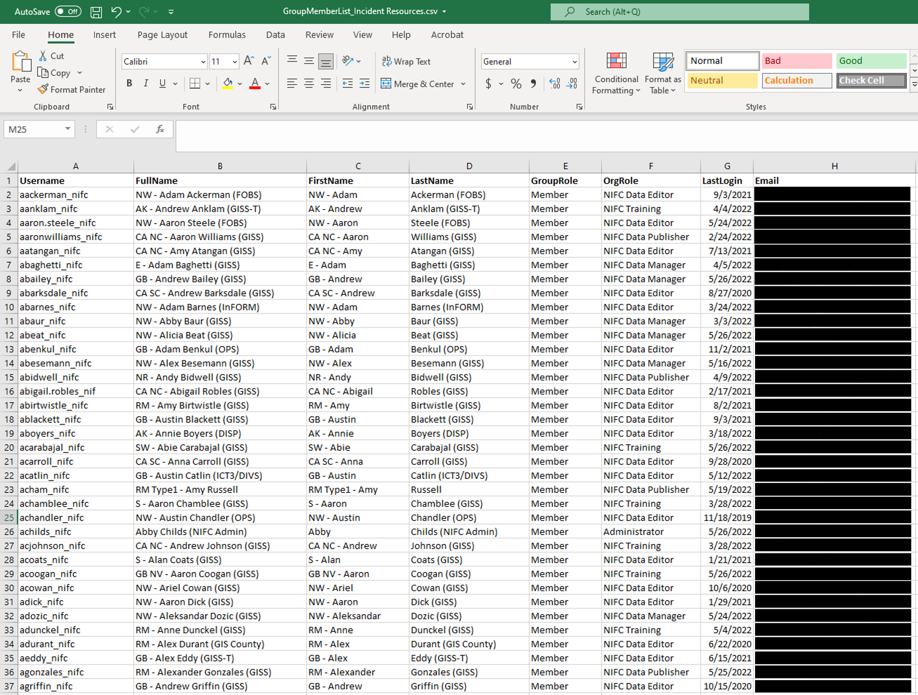
Task: Click the Increase Font Size icon
Action: coord(249,61)
